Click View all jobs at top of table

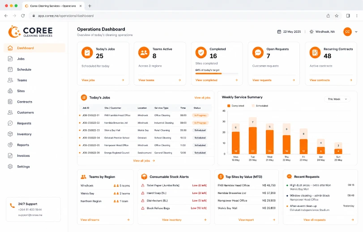[x=202, y=98]
